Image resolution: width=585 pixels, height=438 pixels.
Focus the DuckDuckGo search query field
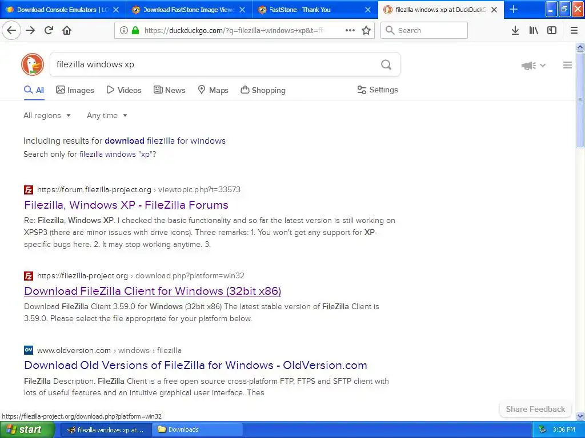click(215, 64)
